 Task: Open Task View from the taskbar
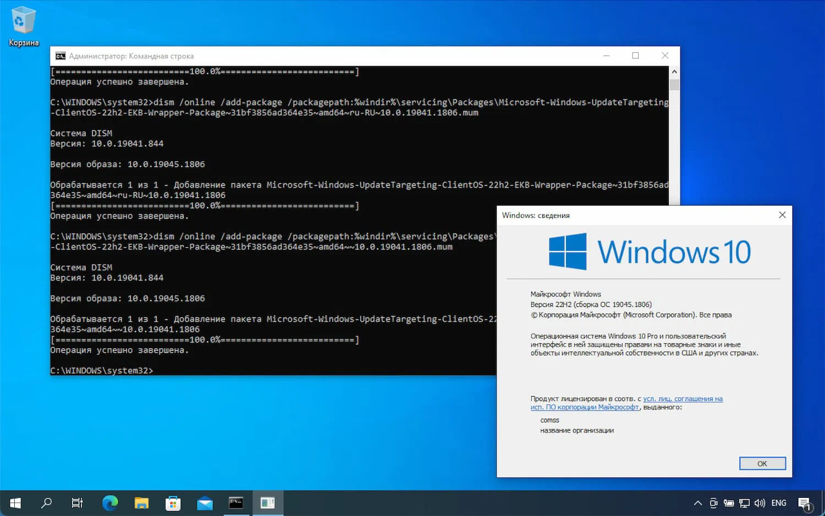tap(78, 503)
